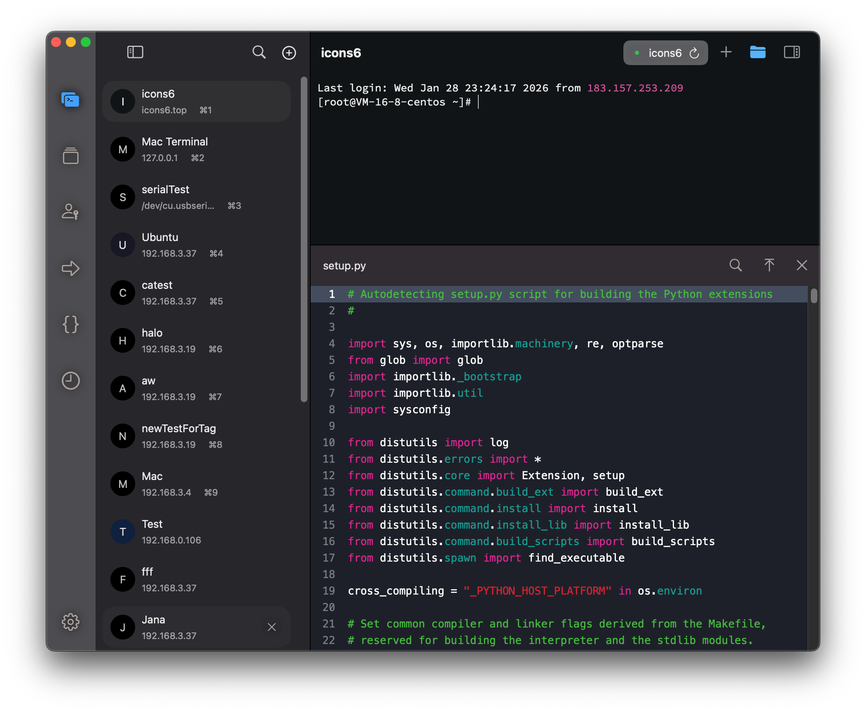
Task: Open settings gear icon
Action: (70, 622)
